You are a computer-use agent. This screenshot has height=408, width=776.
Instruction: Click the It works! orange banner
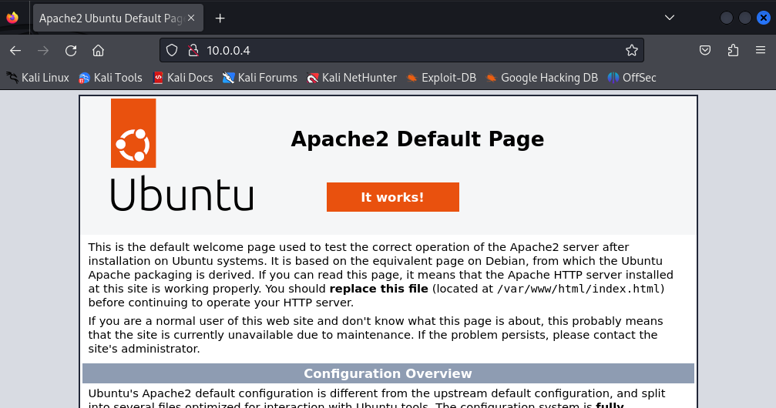point(392,197)
